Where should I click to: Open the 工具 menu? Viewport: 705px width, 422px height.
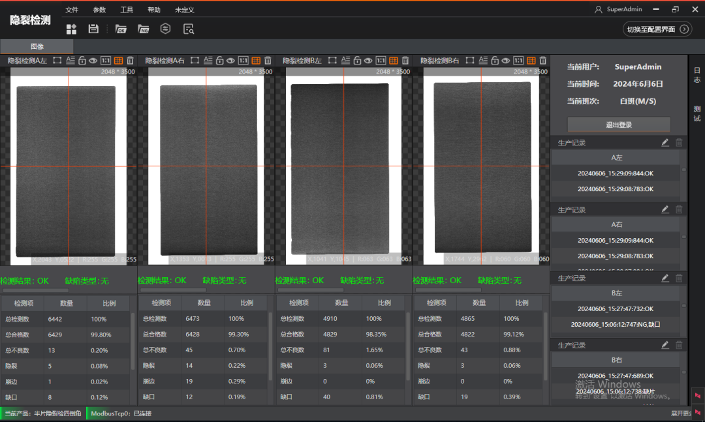point(127,10)
